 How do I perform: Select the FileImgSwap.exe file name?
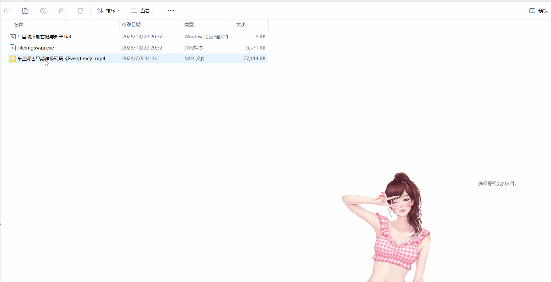pyautogui.click(x=36, y=48)
